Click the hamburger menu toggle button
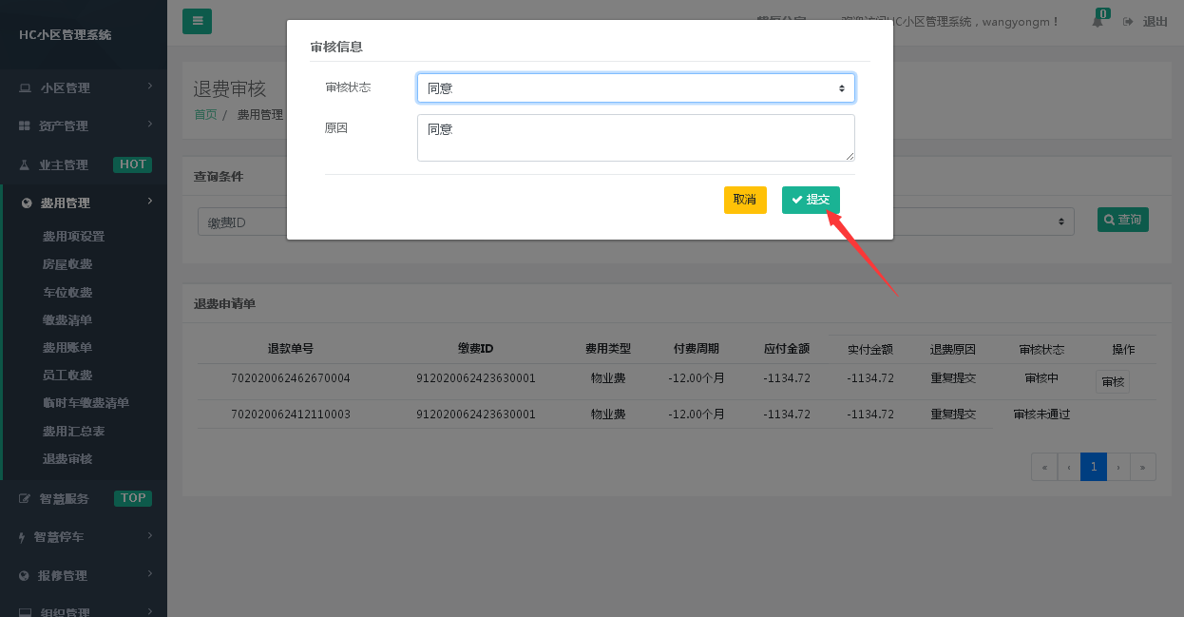 pyautogui.click(x=197, y=21)
